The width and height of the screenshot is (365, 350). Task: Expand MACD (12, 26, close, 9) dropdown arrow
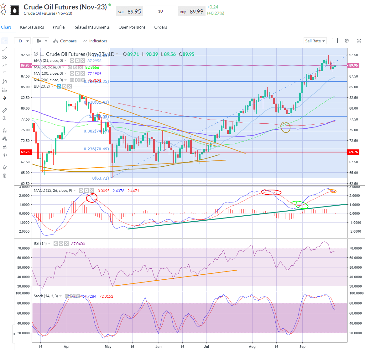point(75,191)
